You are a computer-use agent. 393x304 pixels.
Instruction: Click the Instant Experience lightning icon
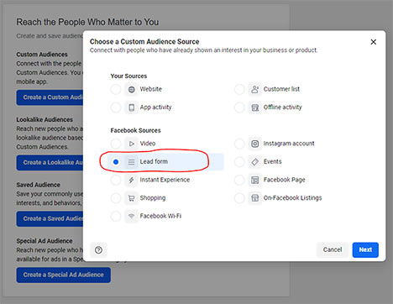point(131,180)
